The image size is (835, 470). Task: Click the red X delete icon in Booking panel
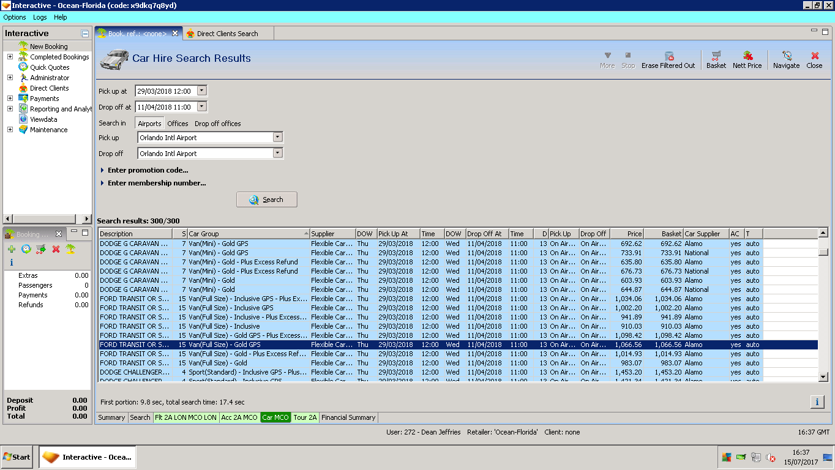tap(56, 249)
